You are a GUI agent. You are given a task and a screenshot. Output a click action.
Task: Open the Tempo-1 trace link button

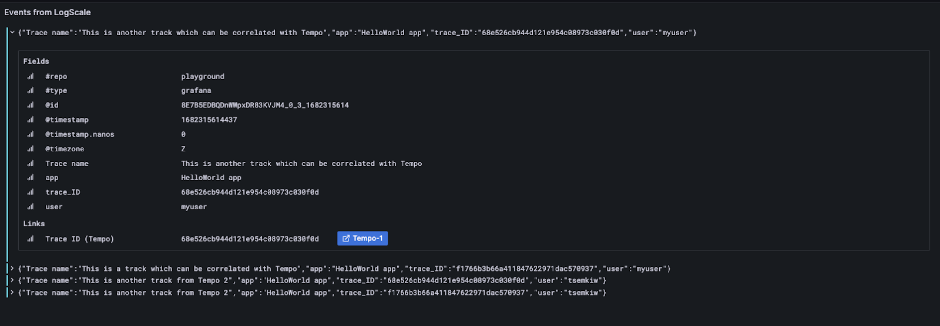pos(362,239)
